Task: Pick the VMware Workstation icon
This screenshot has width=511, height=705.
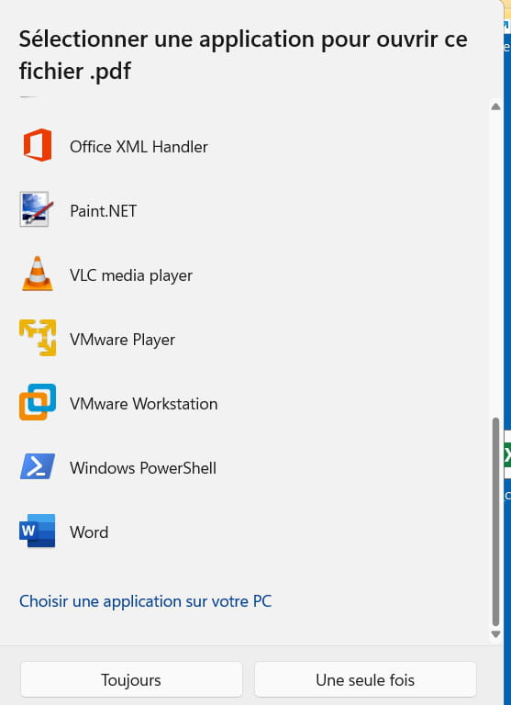Action: coord(38,402)
